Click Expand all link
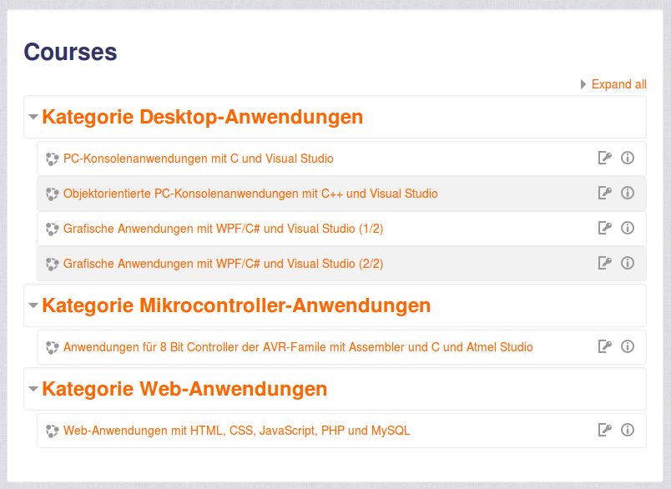671x489 pixels. click(x=618, y=84)
